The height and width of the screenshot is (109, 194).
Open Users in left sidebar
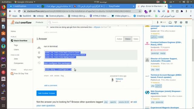click(16, 50)
